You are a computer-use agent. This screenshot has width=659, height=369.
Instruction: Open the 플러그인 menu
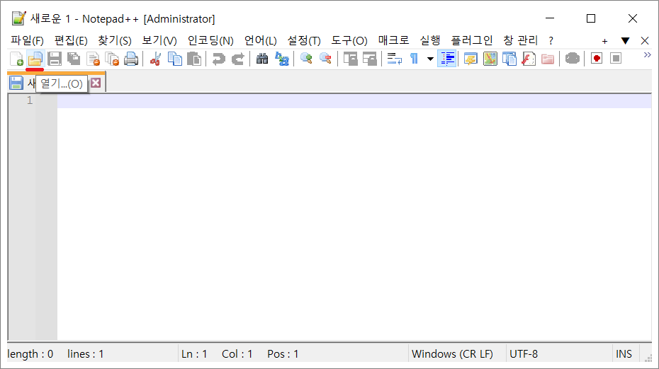coord(471,41)
